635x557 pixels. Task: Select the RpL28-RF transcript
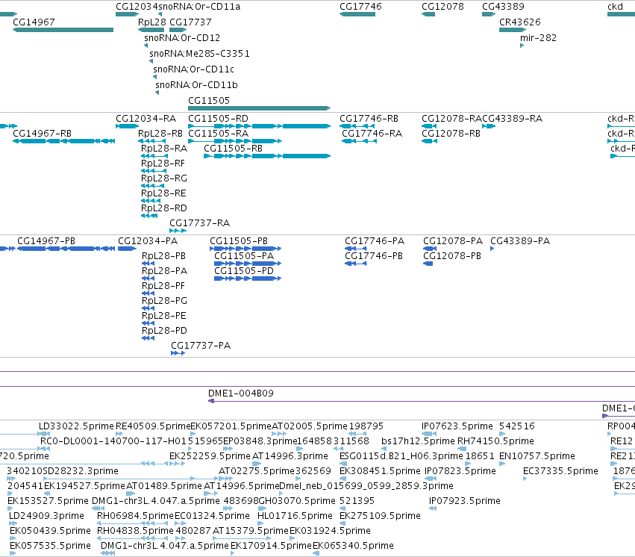click(x=154, y=171)
